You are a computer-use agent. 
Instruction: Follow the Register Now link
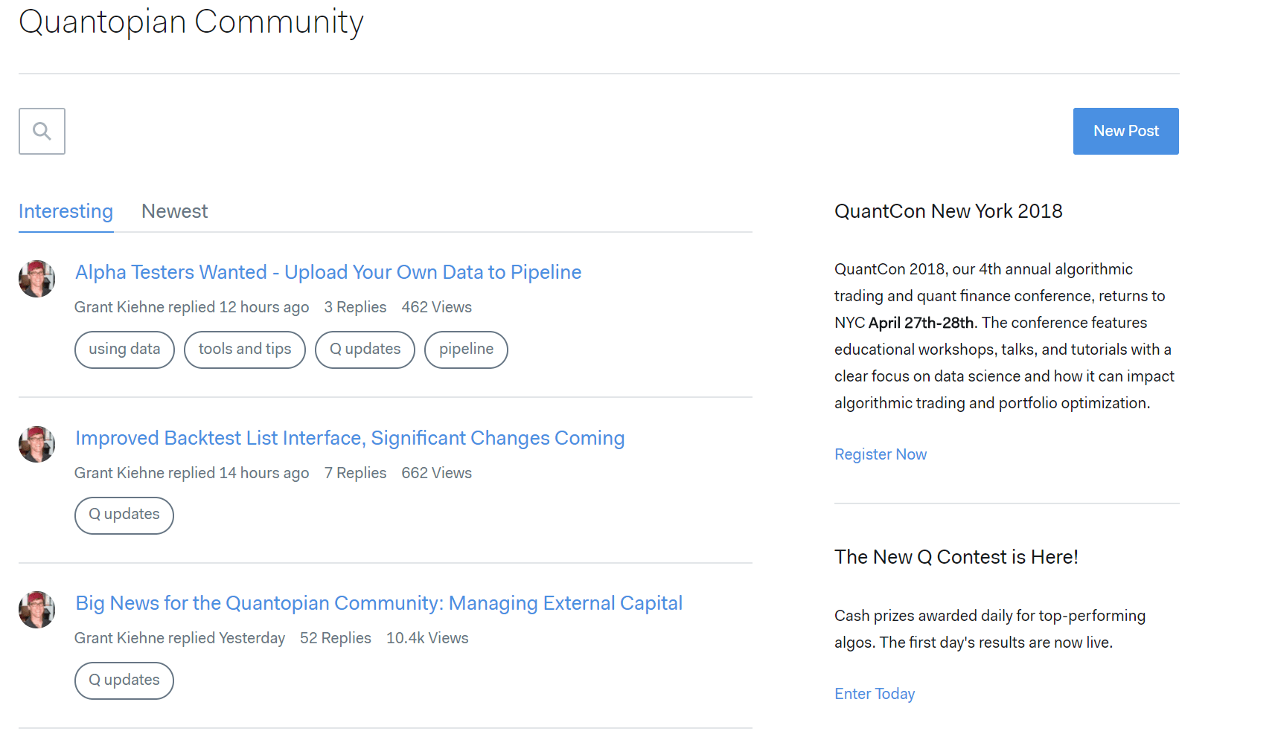[881, 454]
